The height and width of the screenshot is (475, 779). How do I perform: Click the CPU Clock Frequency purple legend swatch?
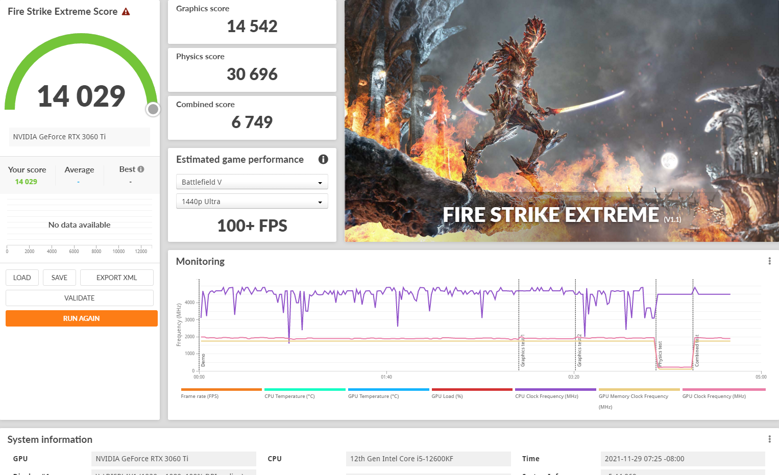(x=555, y=389)
